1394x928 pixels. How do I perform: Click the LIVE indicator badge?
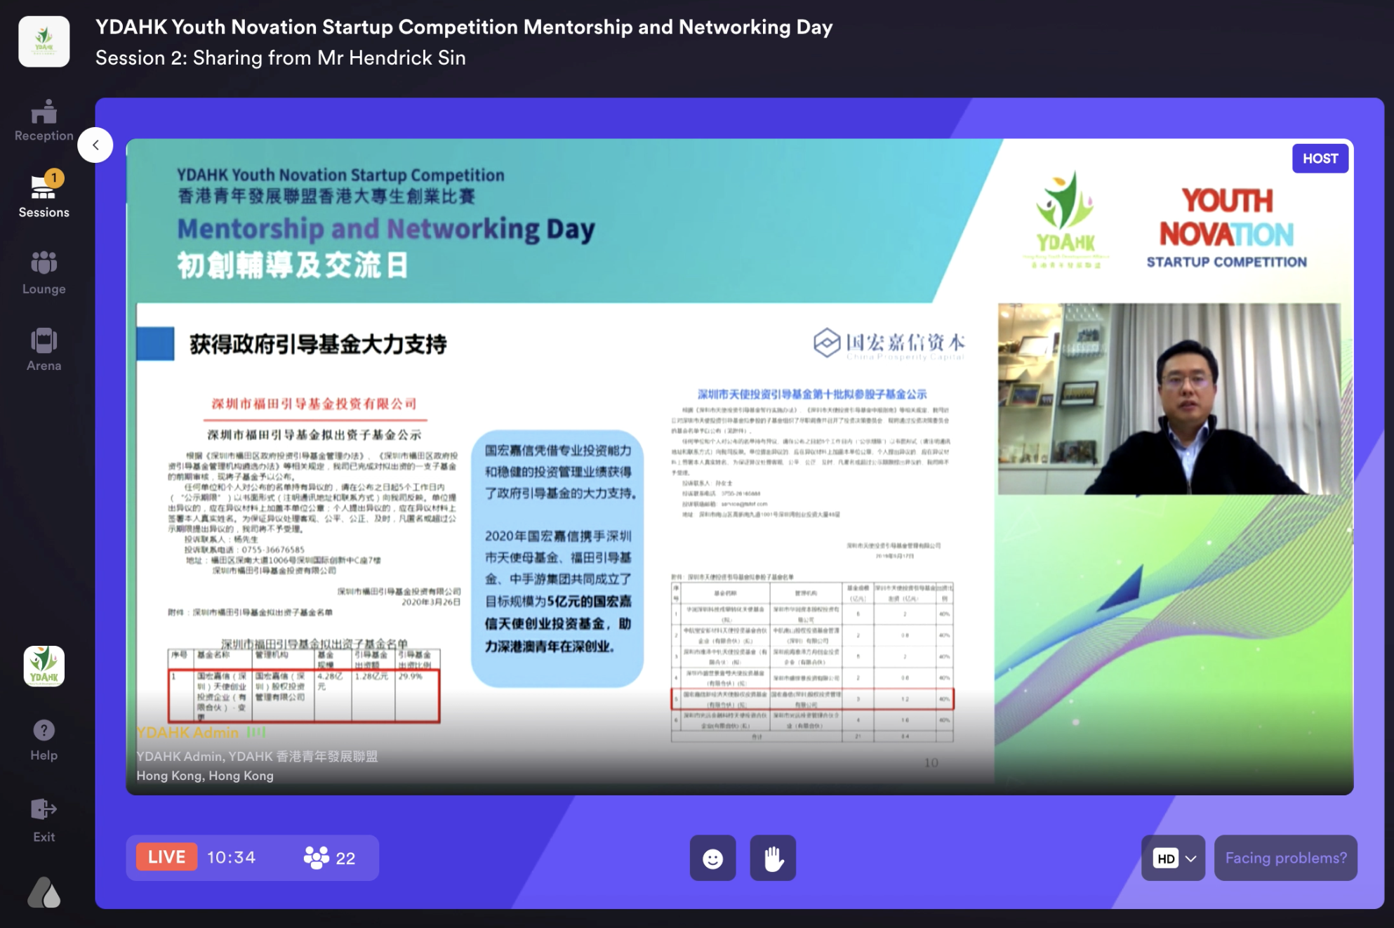click(x=166, y=857)
